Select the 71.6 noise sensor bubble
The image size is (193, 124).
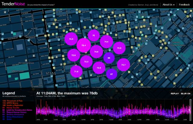pyautogui.click(x=76, y=71)
